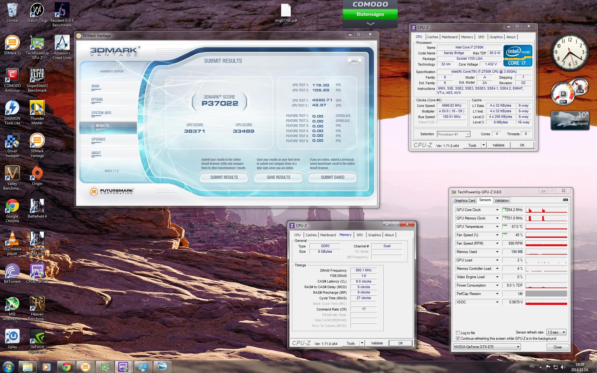Select OPTIONS in the 3DMark Vantage sidebar
The image size is (597, 373).
point(97,100)
